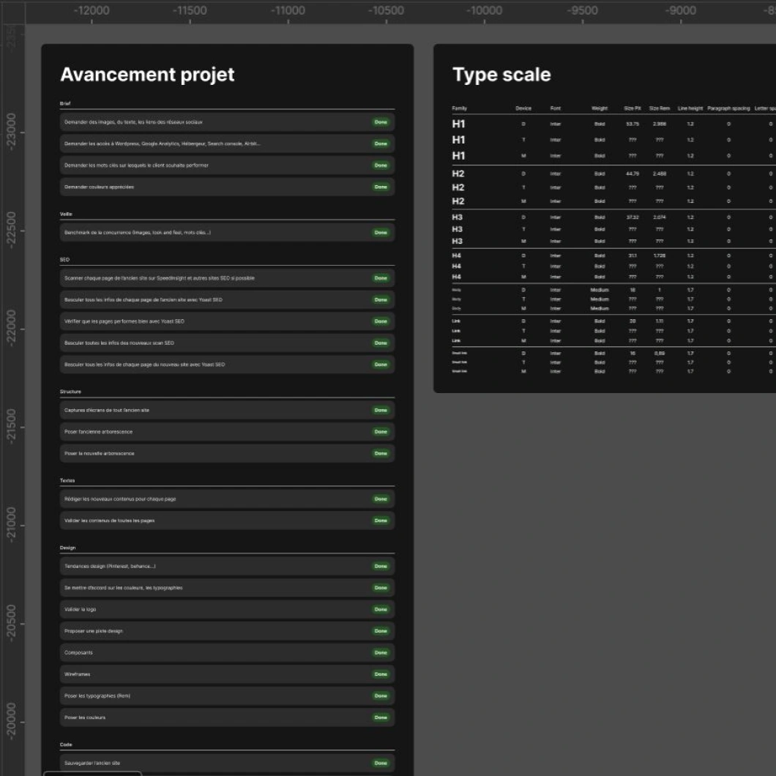Click Done badge next to 'Composants'

[381, 652]
